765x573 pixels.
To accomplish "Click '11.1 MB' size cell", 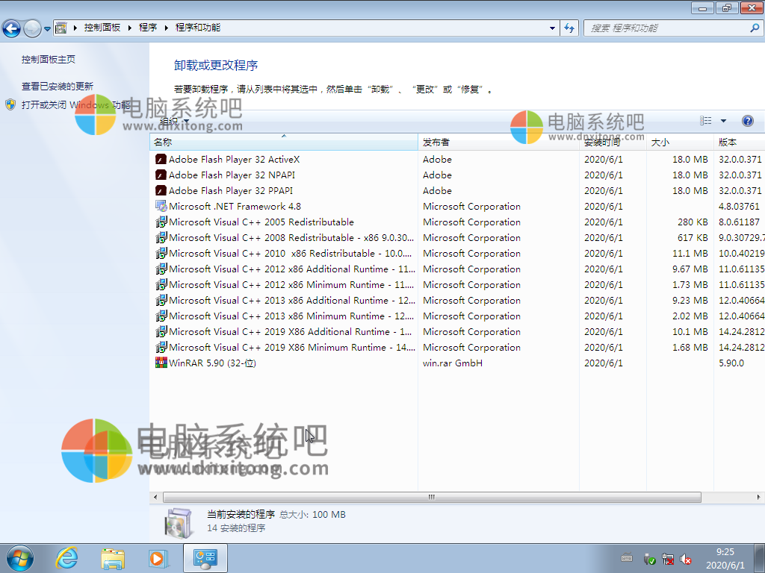I will (690, 254).
